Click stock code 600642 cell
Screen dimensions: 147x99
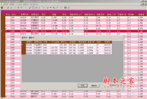tap(26, 94)
